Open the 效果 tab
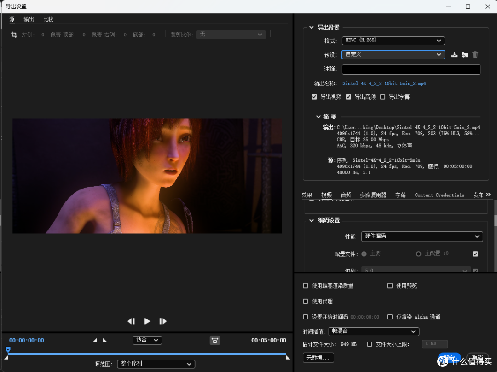 pos(307,195)
